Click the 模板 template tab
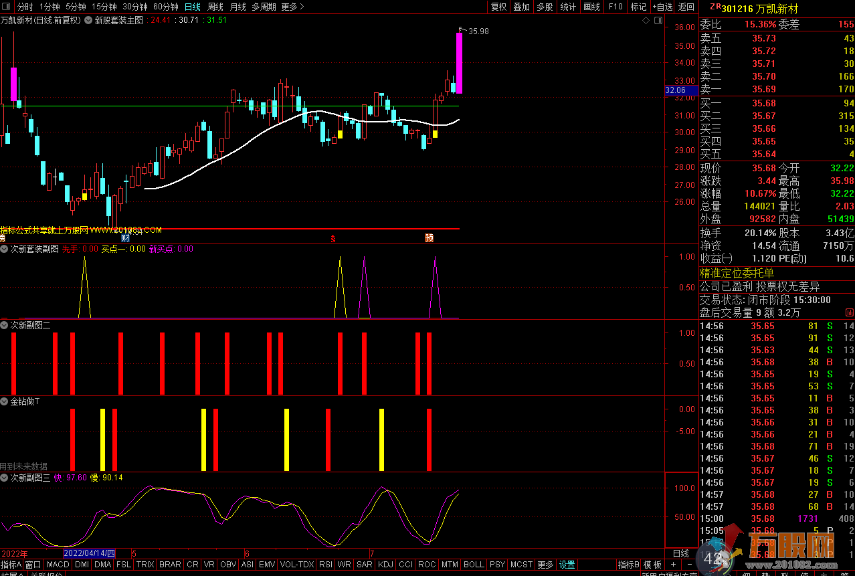The height and width of the screenshot is (576, 855). click(x=653, y=565)
